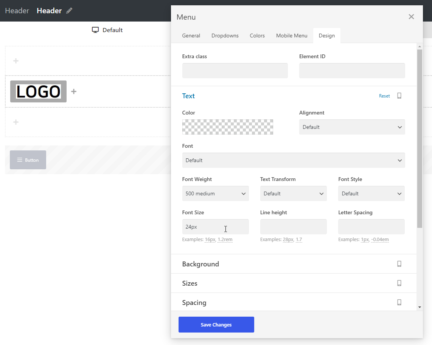Add element with plus beside LOGO
This screenshot has height=345, width=432.
tap(73, 91)
